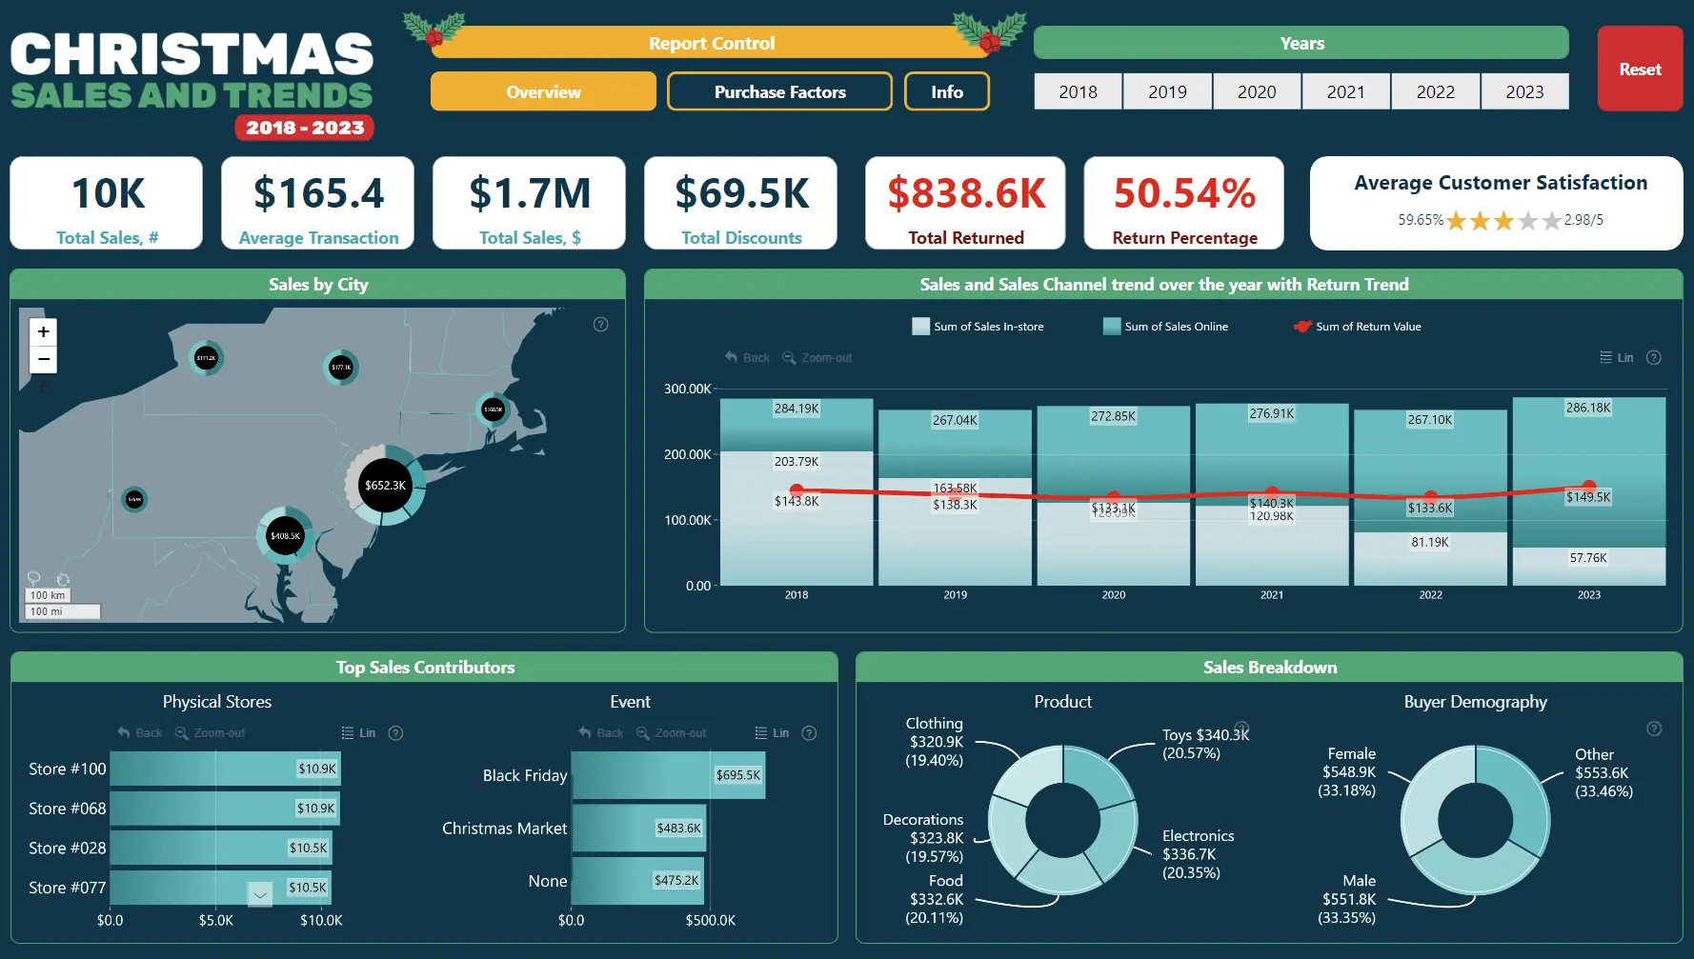Viewport: 1694px width, 959px height.
Task: Click the reset view icon on the map
Action: pyautogui.click(x=63, y=581)
